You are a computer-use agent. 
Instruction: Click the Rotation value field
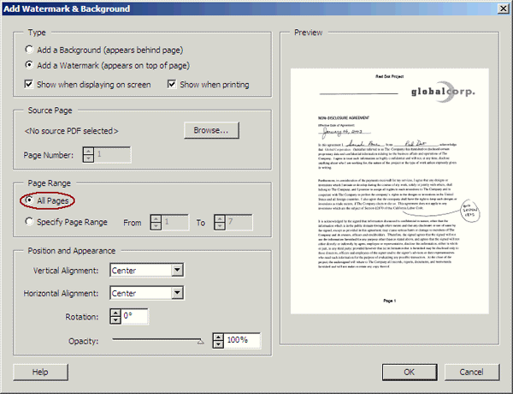pos(136,316)
